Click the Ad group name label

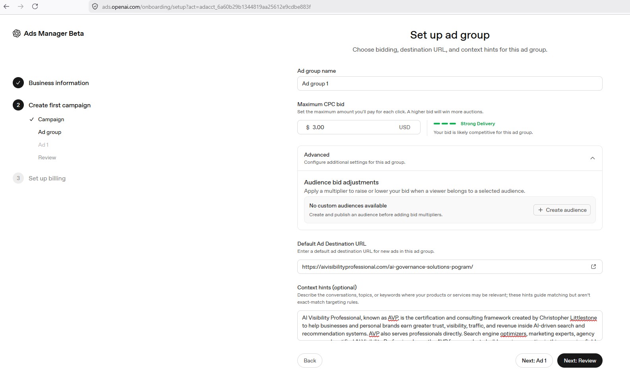click(x=317, y=71)
